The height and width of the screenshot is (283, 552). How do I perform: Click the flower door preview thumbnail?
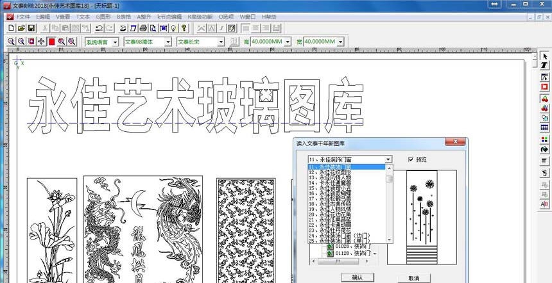tap(422, 217)
